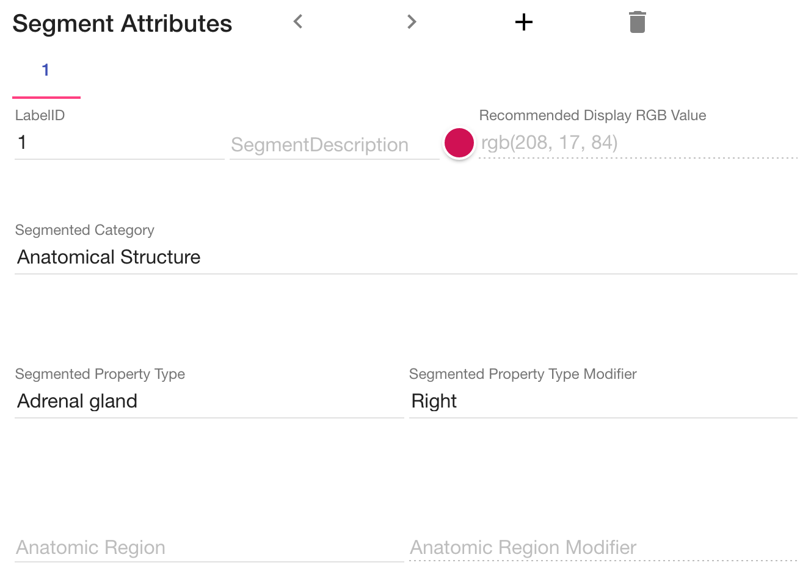Viewport: 811px width, 582px height.
Task: Click the Segmented Property Type label
Action: click(x=100, y=374)
